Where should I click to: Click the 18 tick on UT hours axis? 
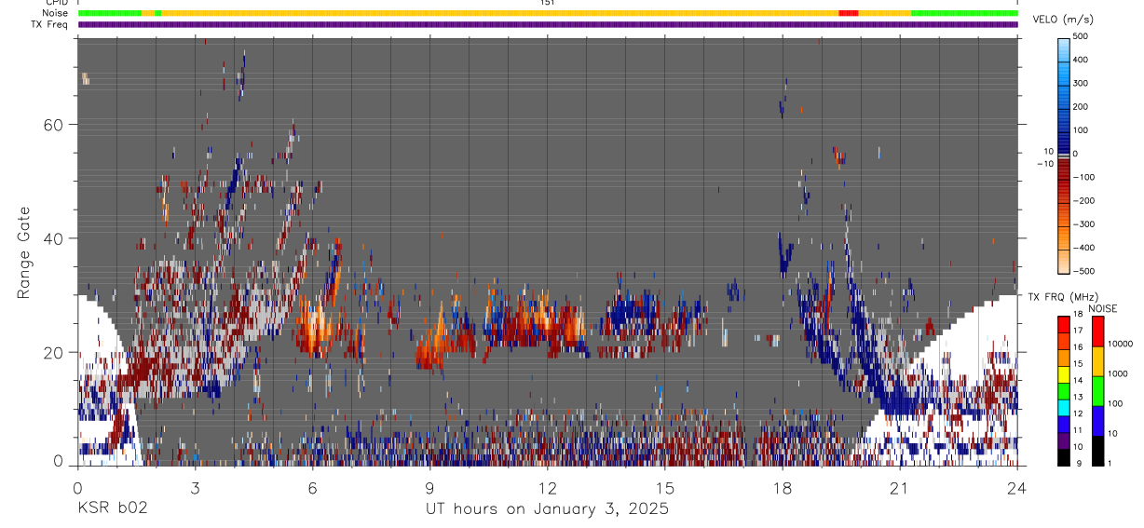click(783, 488)
